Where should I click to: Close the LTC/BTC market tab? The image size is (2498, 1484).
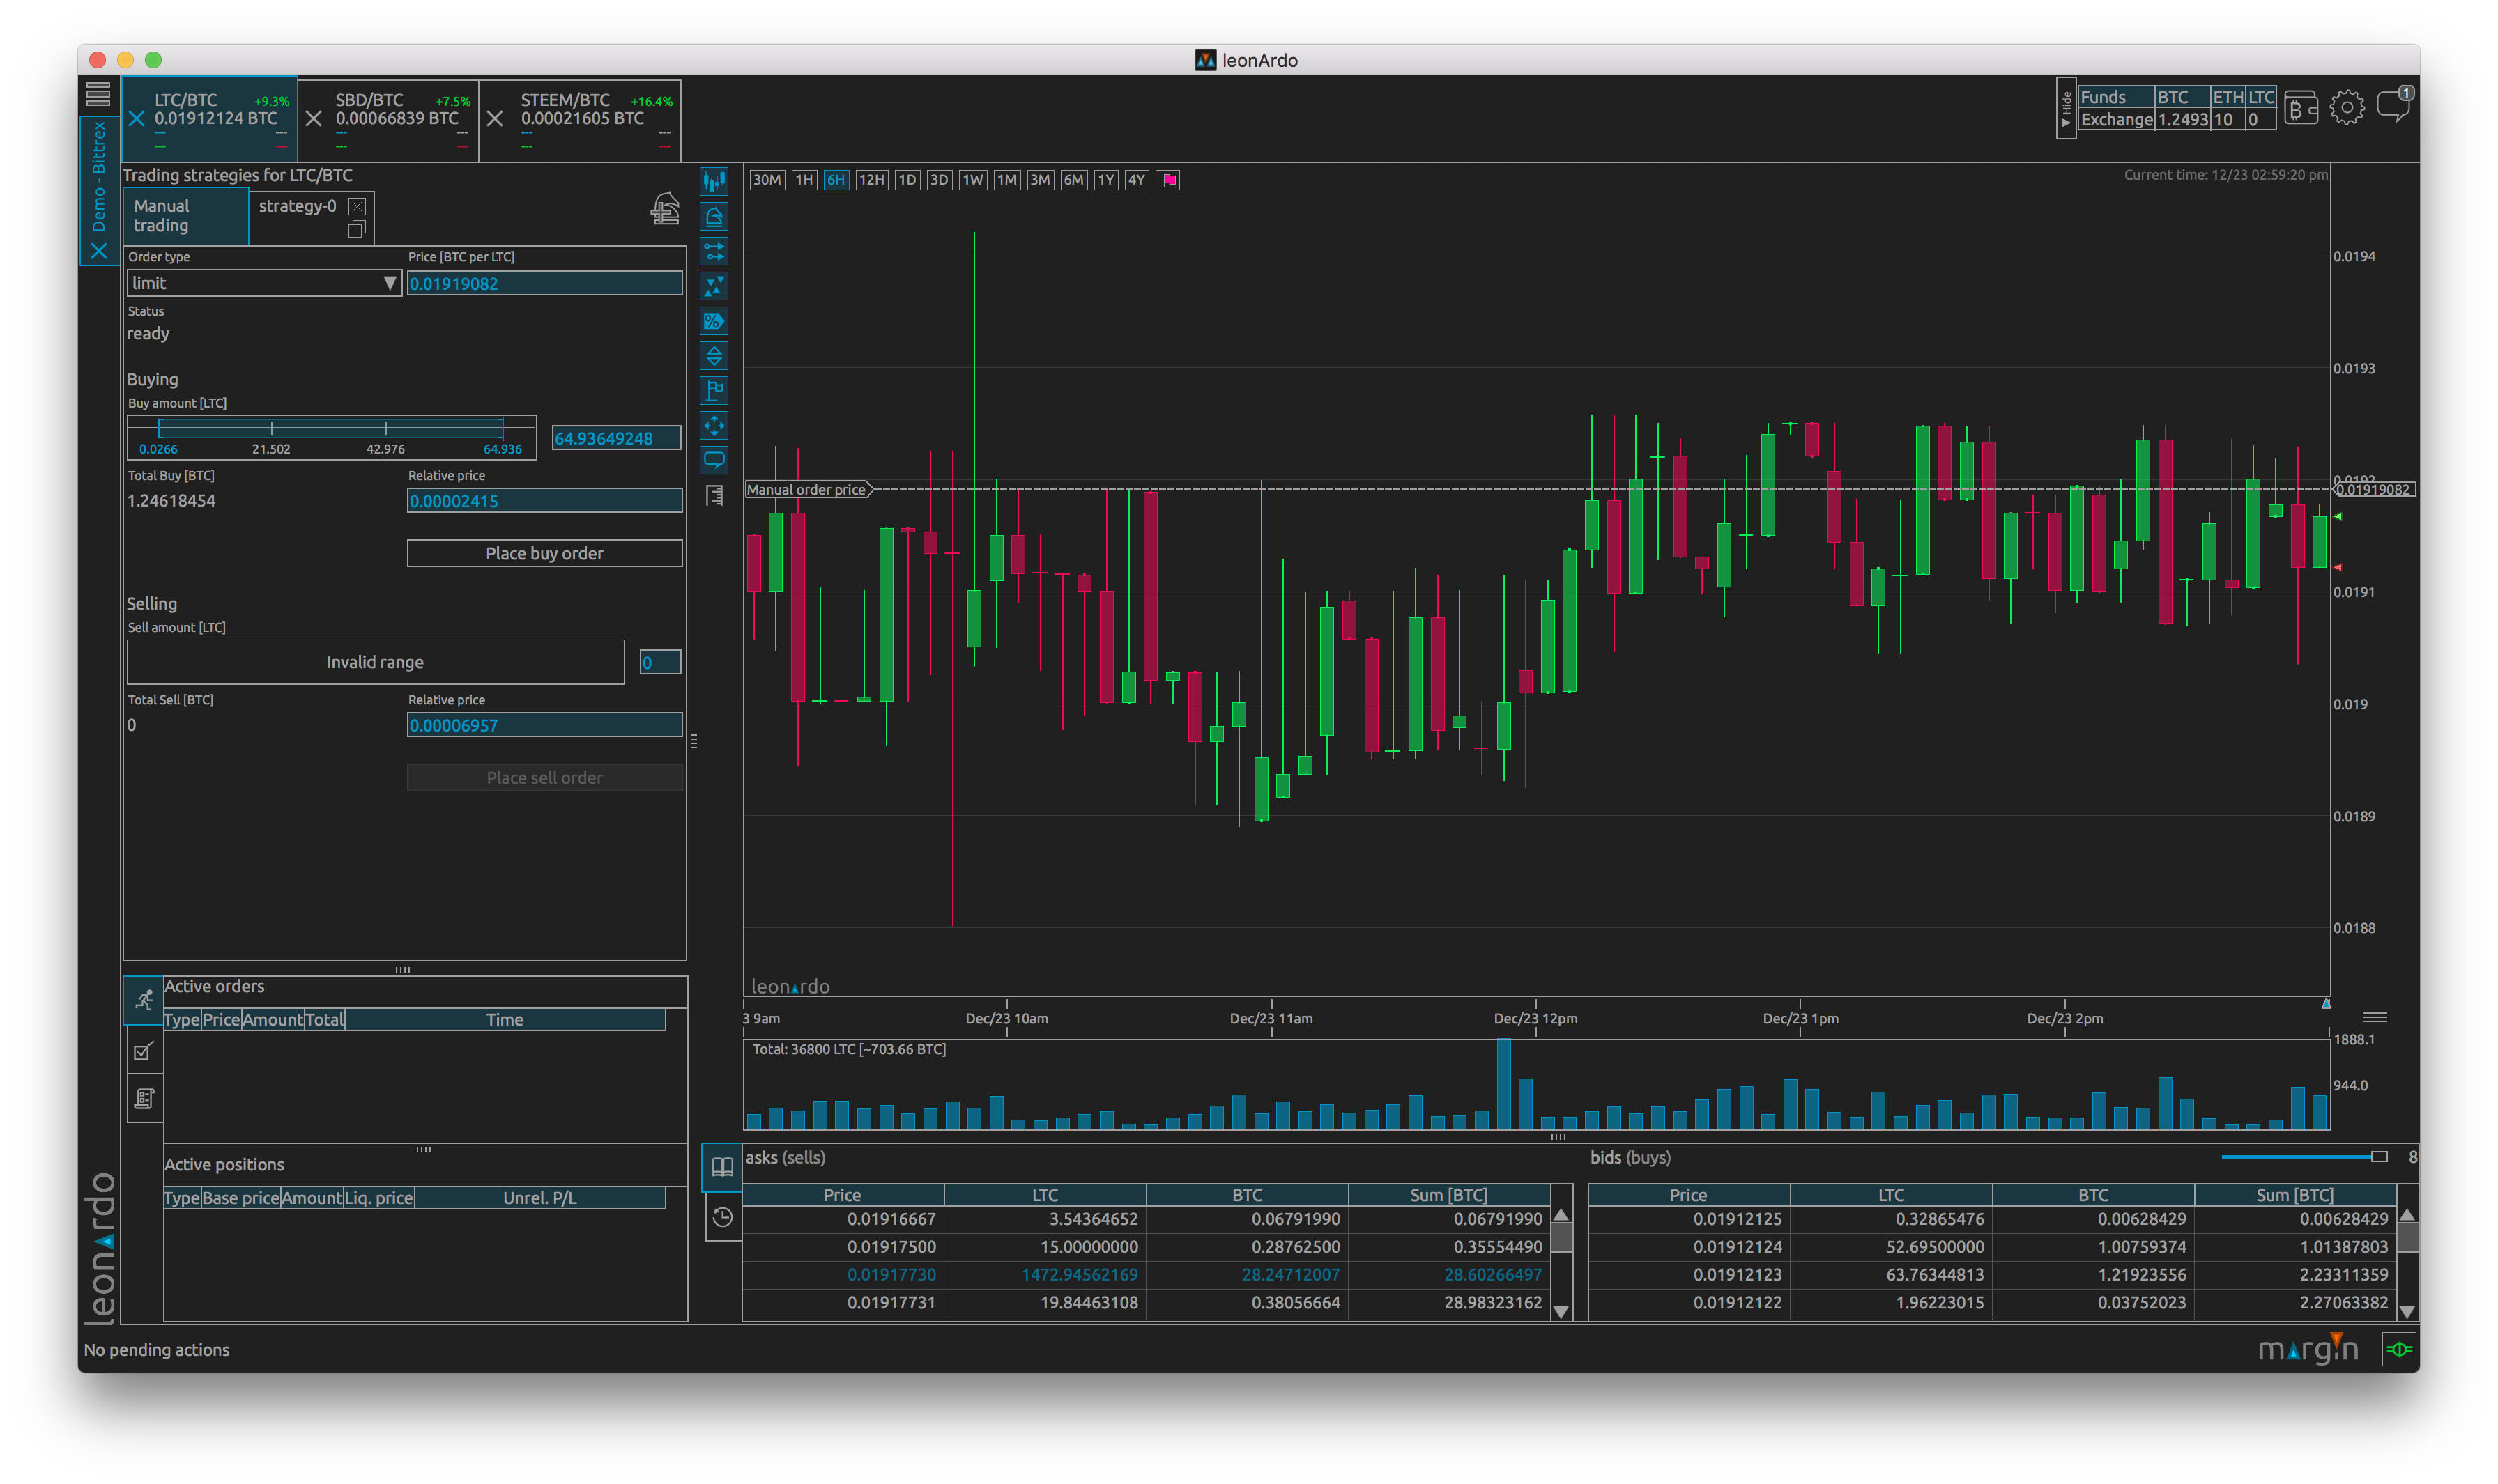(x=137, y=119)
